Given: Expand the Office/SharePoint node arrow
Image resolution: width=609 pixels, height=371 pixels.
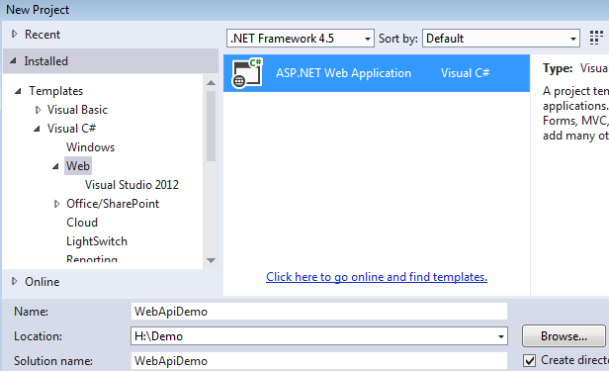Looking at the screenshot, I should (x=56, y=204).
